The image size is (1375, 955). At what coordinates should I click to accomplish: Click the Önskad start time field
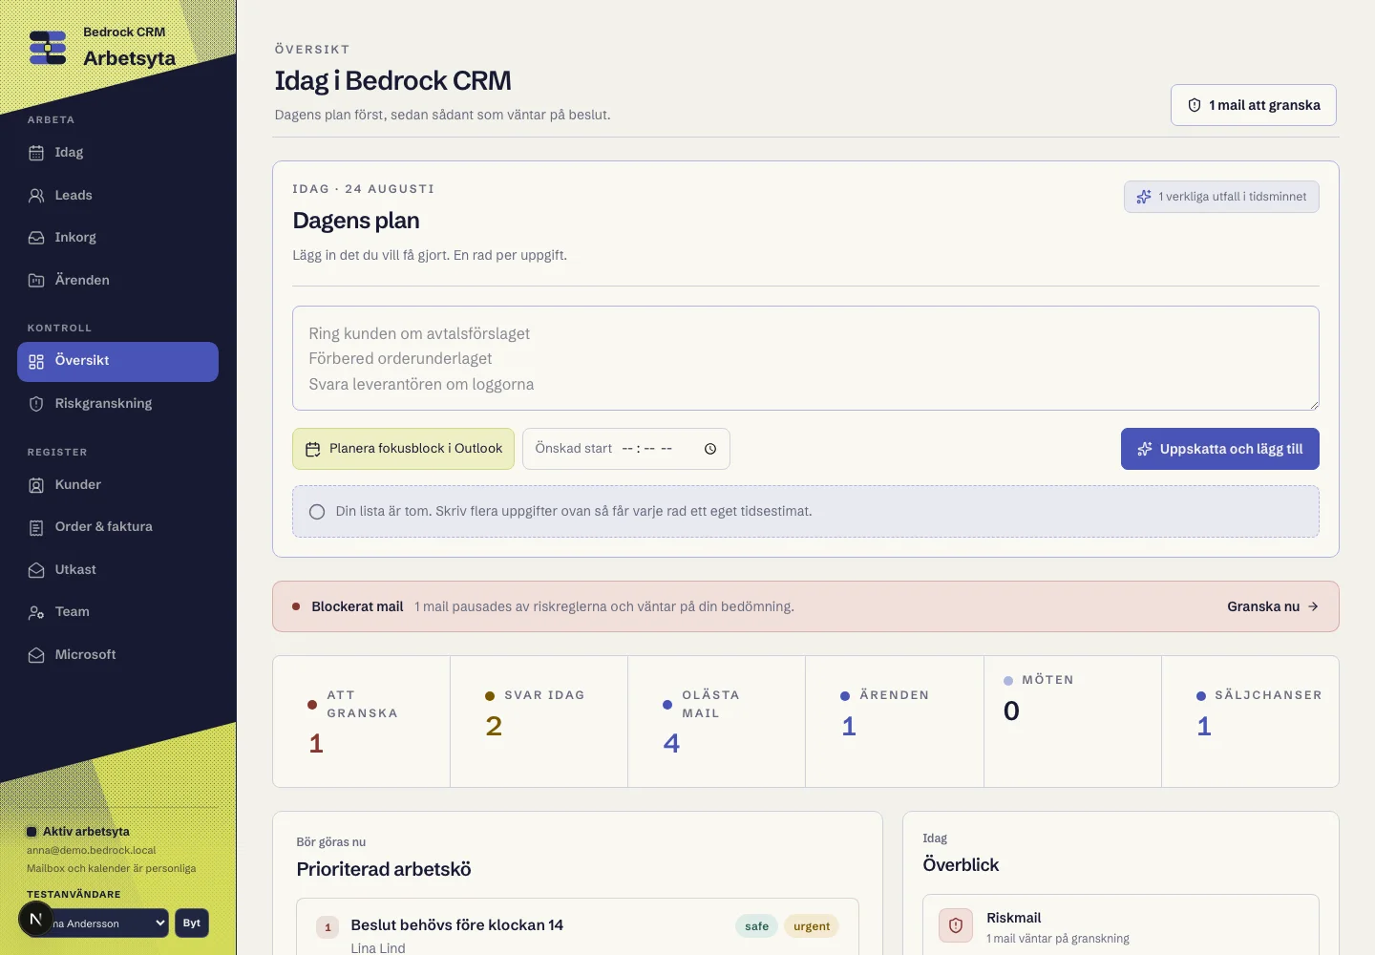tap(626, 449)
